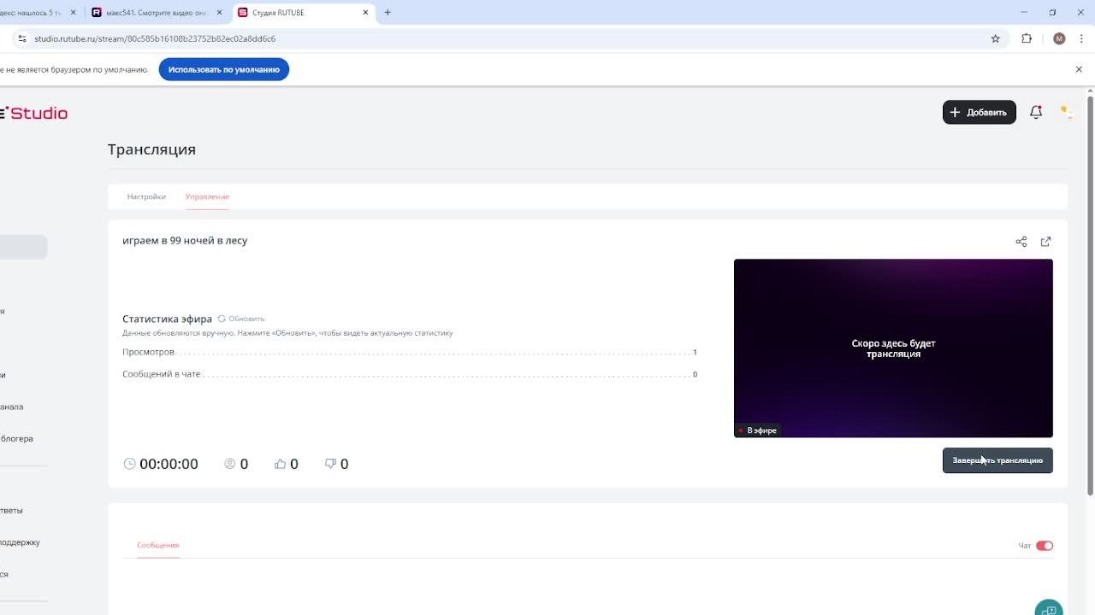
Task: Click the viewers count icon
Action: pos(229,464)
